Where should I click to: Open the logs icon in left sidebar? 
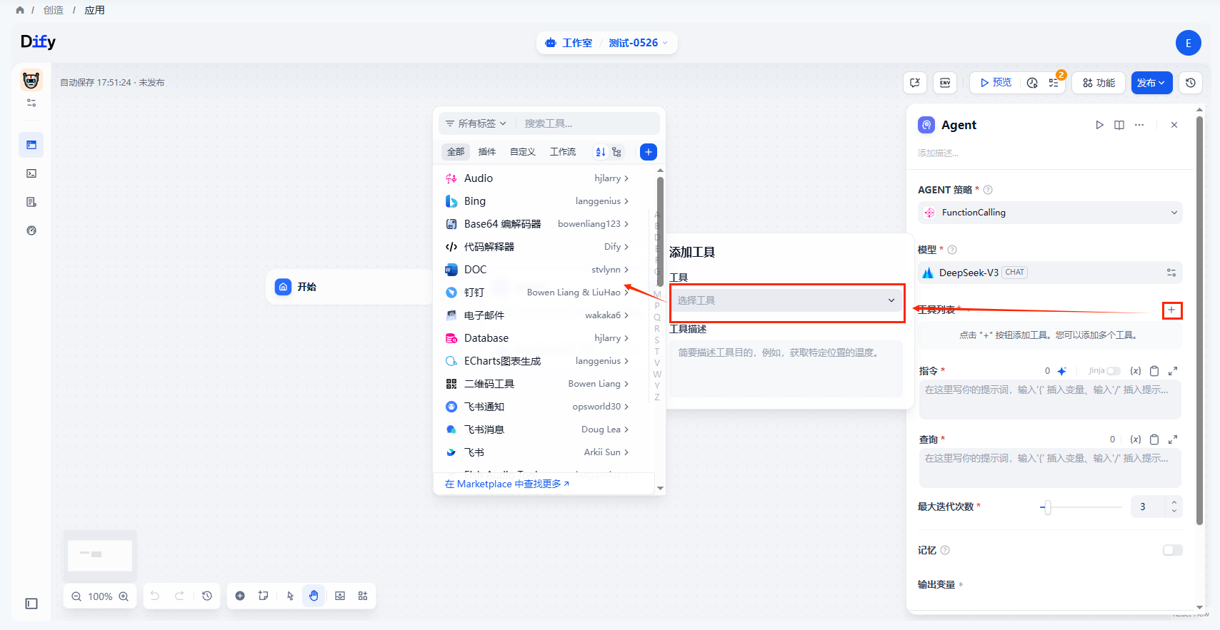[x=31, y=202]
